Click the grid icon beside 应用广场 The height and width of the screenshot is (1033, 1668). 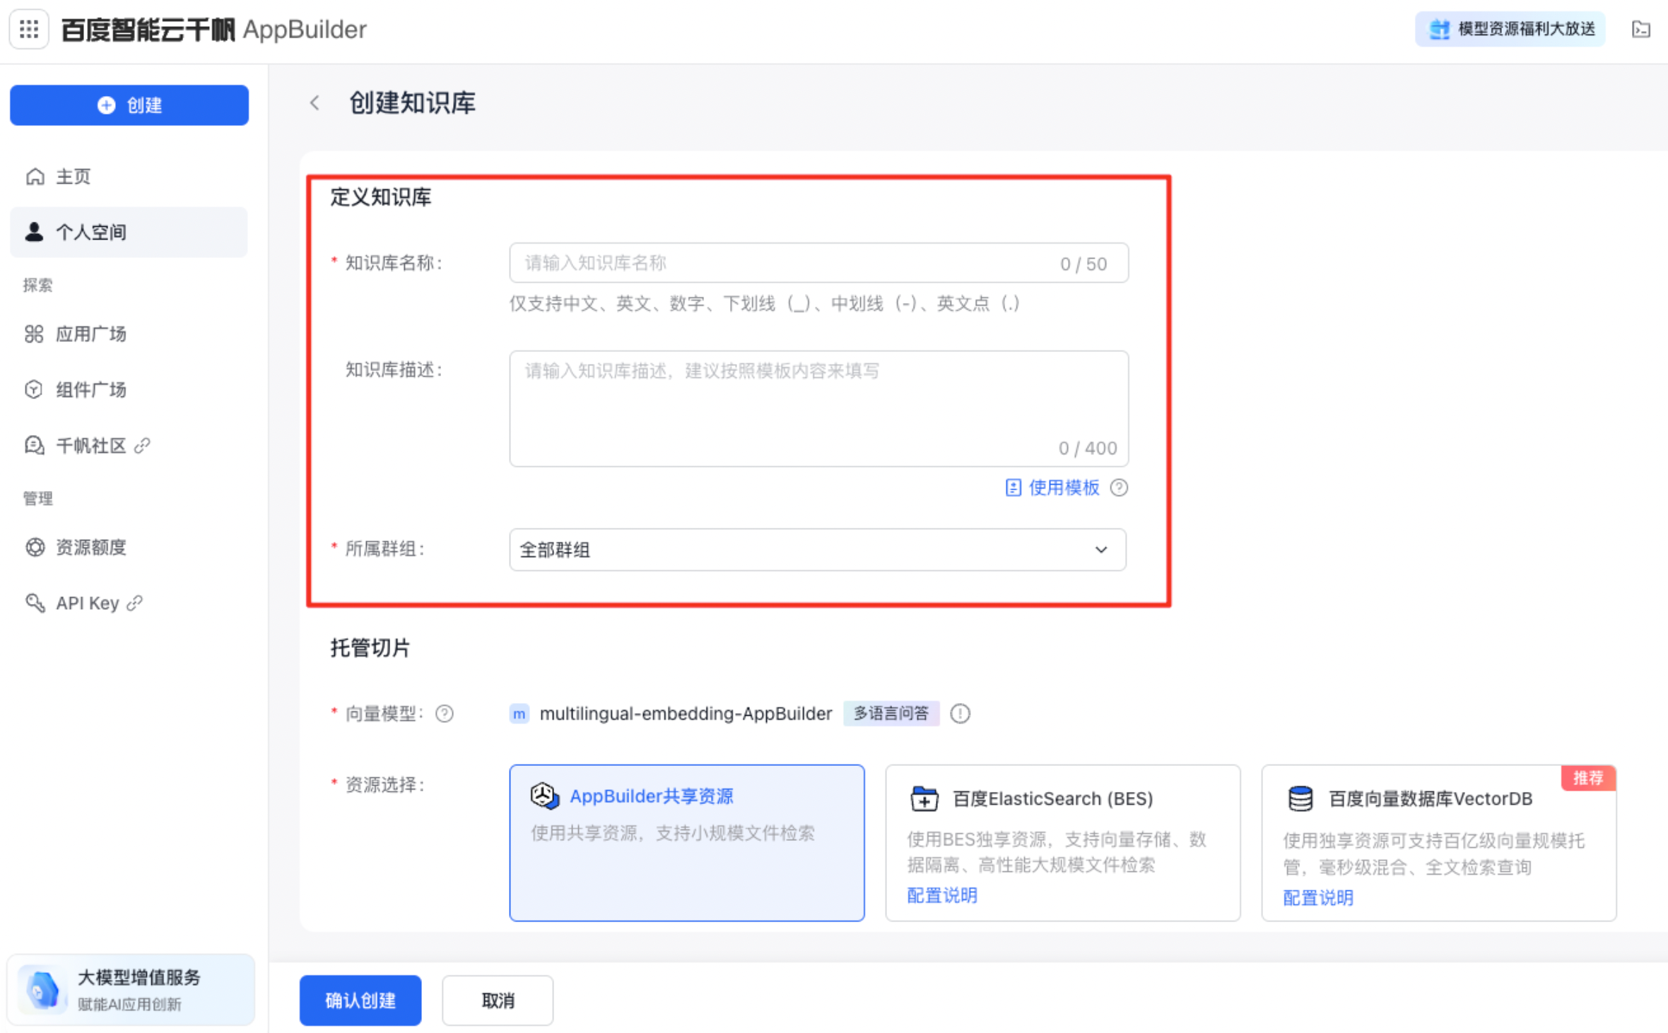click(x=34, y=333)
